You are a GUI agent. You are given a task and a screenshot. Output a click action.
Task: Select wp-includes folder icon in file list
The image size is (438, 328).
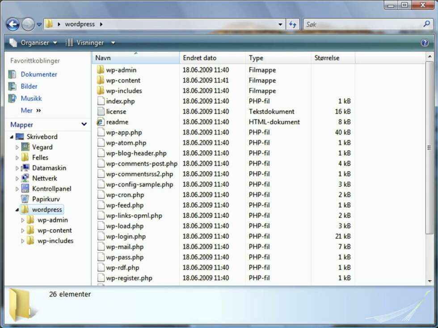point(100,90)
